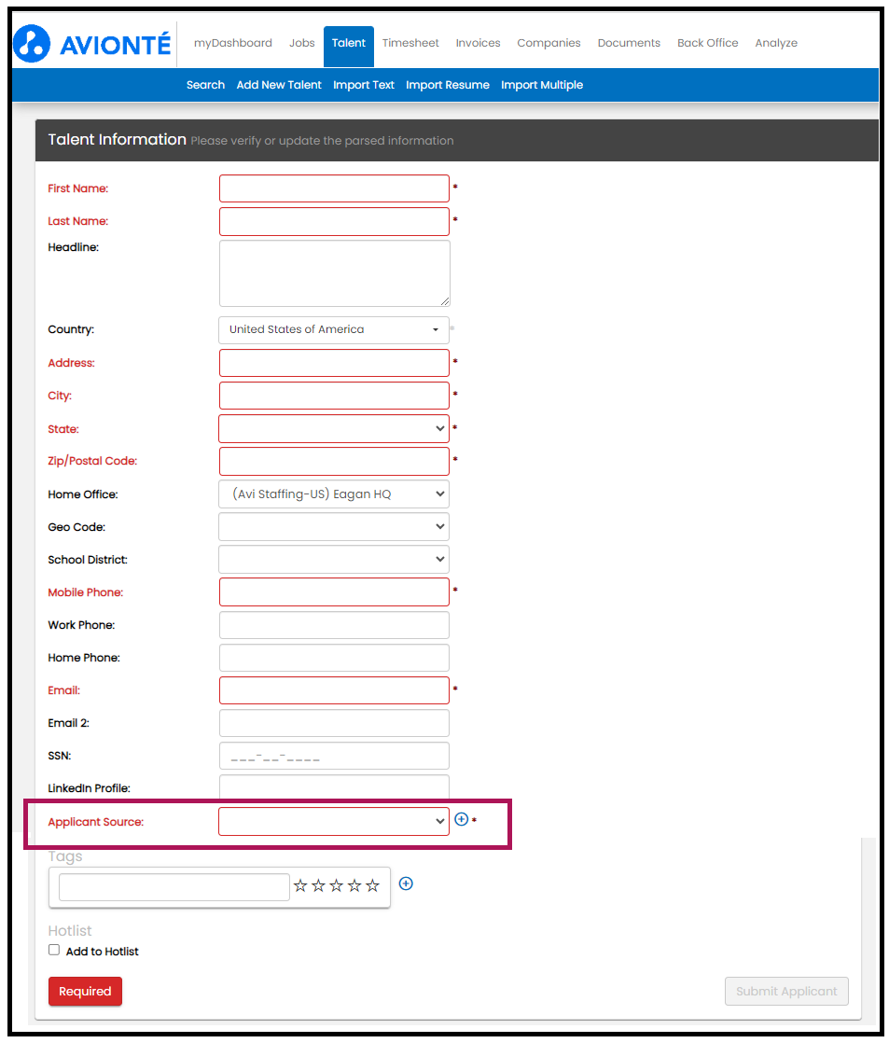The height and width of the screenshot is (1043, 889).
Task: Go to myDashboard tab
Action: [232, 43]
